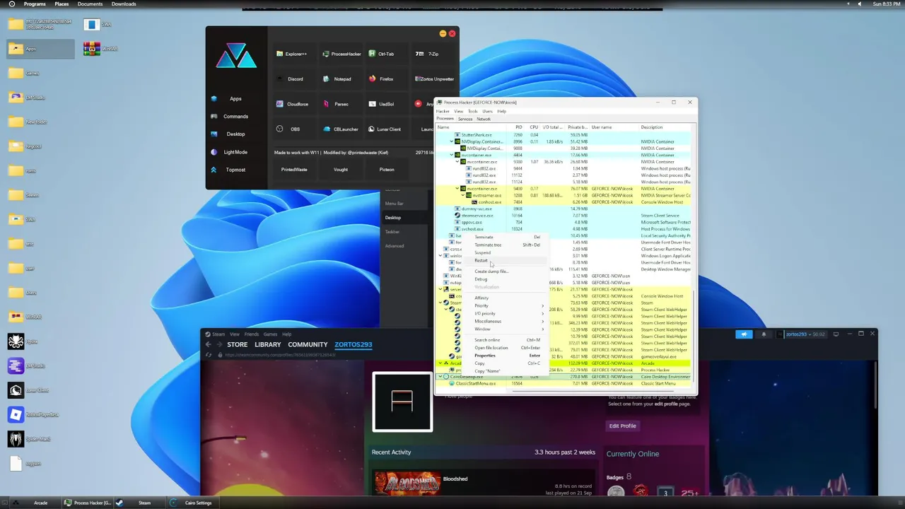Viewport: 905px width, 509px height.
Task: Open the Desktop section in launcher sidebar
Action: pos(235,134)
